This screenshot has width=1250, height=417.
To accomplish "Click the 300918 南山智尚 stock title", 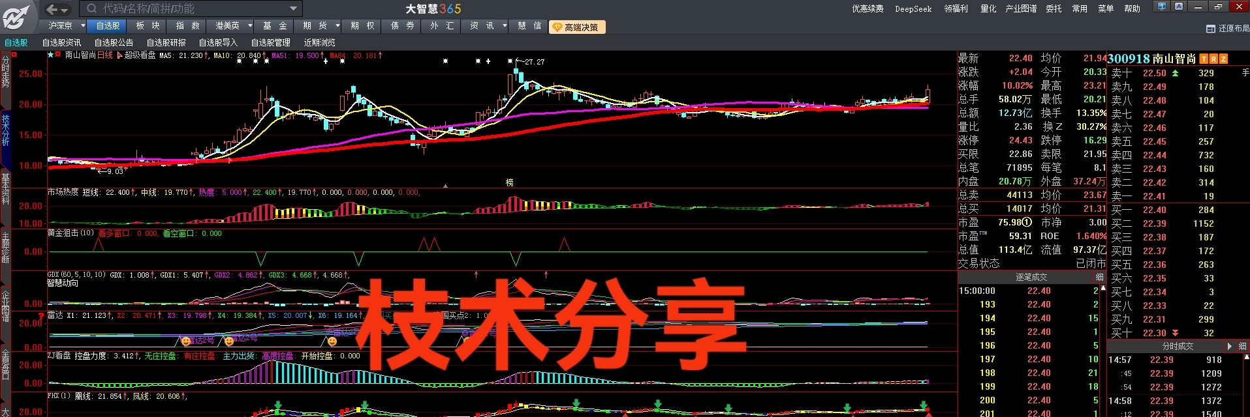I will pos(1152,59).
